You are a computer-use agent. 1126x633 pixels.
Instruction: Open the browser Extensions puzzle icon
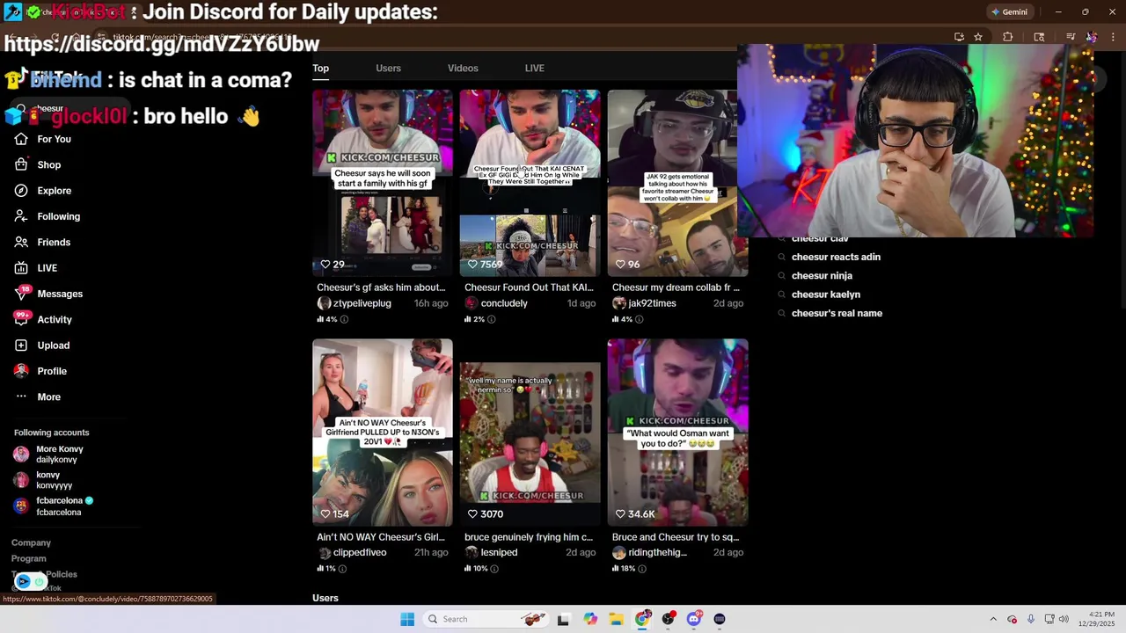(x=1008, y=37)
